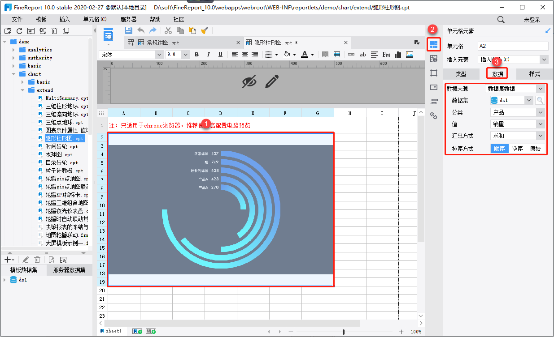This screenshot has height=337, width=554.
Task: Click the merge cells toolbar icon
Action: tap(325, 55)
